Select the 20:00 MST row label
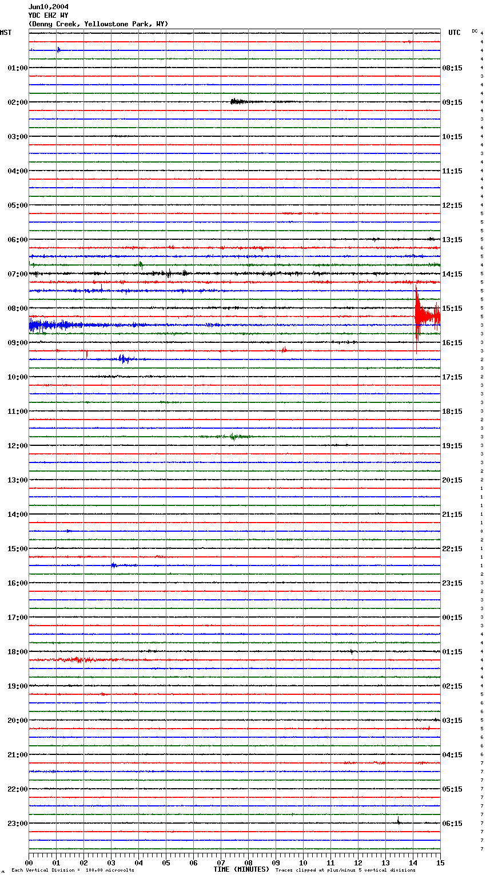The image size is (486, 878). point(18,721)
